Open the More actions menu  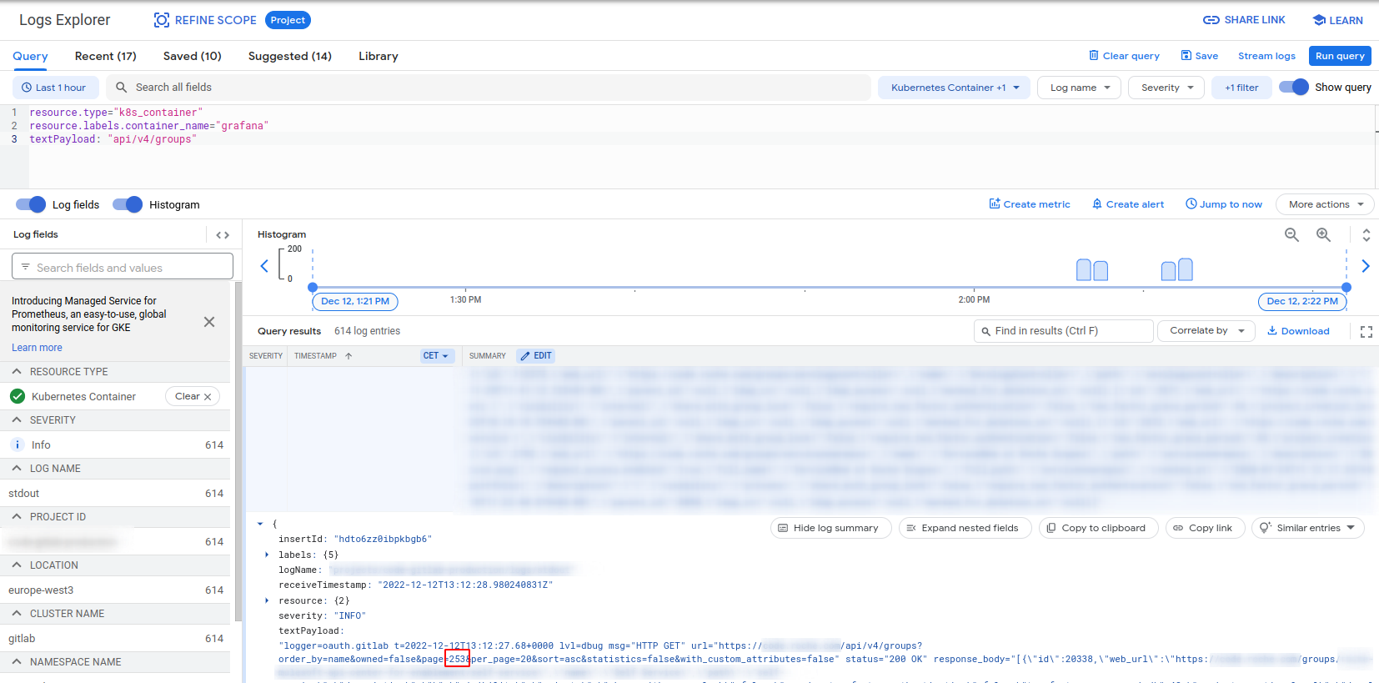1325,204
